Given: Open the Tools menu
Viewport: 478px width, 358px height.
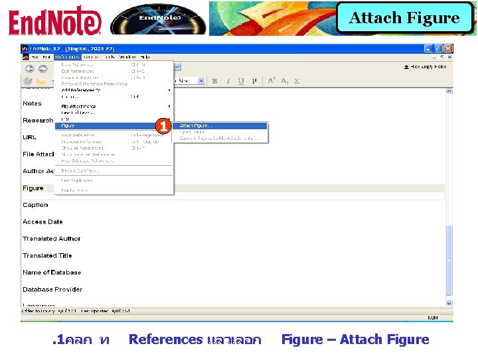Looking at the screenshot, I should pyautogui.click(x=110, y=57).
